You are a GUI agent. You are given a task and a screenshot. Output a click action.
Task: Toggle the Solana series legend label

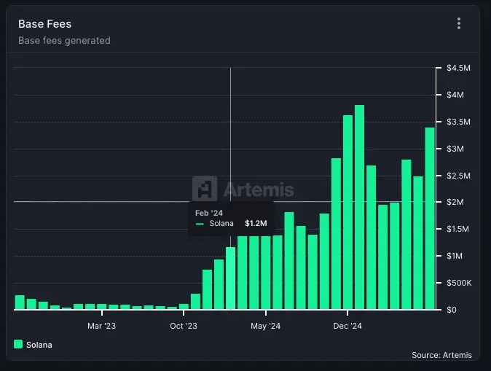[39, 344]
